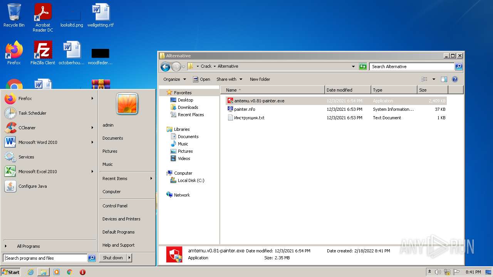Click the taskbar clock showing 8:41 PM
Image resolution: width=493 pixels, height=277 pixels.
click(473, 272)
